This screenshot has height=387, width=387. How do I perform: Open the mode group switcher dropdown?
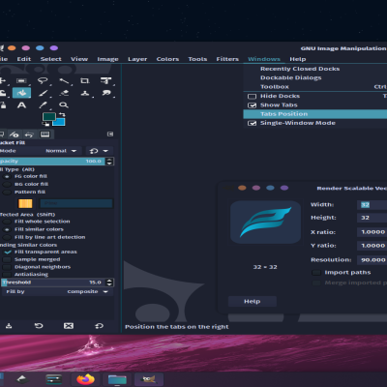point(99,151)
